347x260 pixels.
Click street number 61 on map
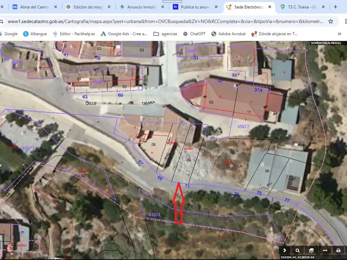pos(6,60)
